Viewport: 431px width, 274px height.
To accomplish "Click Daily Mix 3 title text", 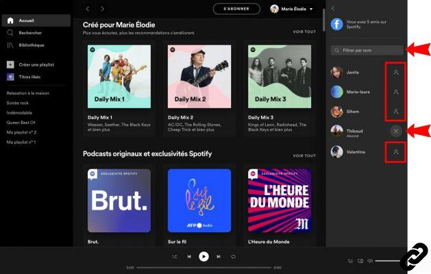I will [261, 117].
